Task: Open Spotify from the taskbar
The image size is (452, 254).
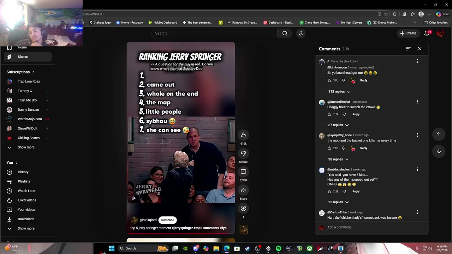Action: [x=278, y=248]
